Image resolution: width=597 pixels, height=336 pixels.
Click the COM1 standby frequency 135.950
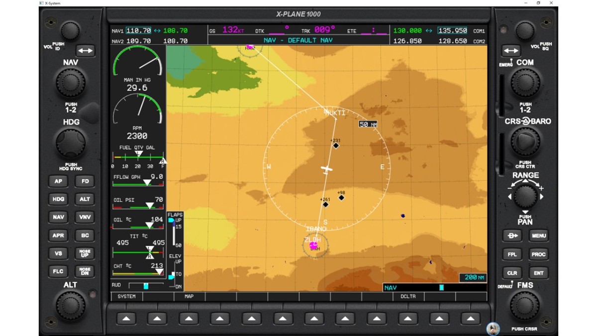pyautogui.click(x=452, y=31)
